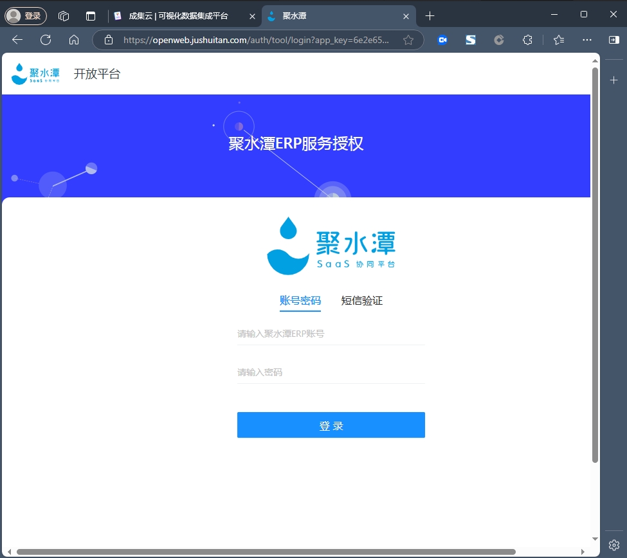Minimize the browser window
The image size is (627, 558).
click(x=554, y=15)
